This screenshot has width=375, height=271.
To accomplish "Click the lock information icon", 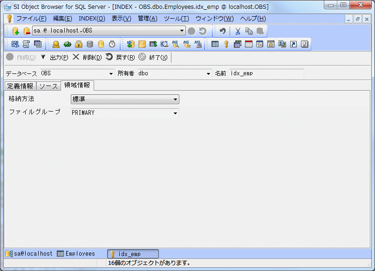I will pos(79,44).
